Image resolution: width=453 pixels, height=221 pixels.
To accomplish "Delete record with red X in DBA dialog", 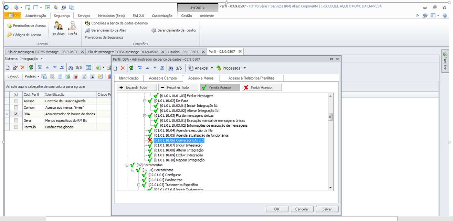I will click(x=123, y=68).
